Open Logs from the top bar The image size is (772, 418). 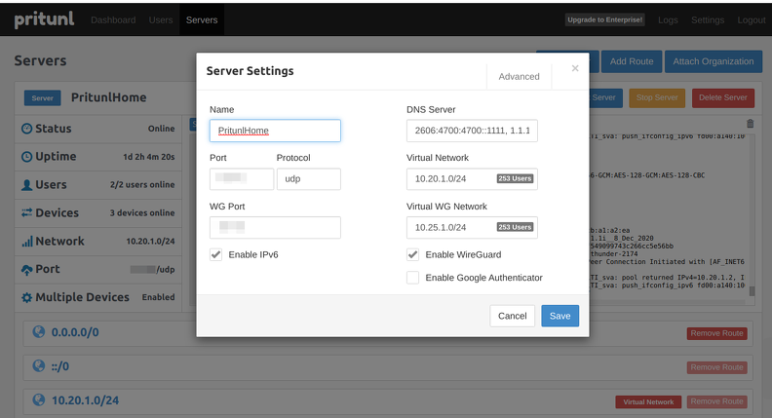pos(668,20)
